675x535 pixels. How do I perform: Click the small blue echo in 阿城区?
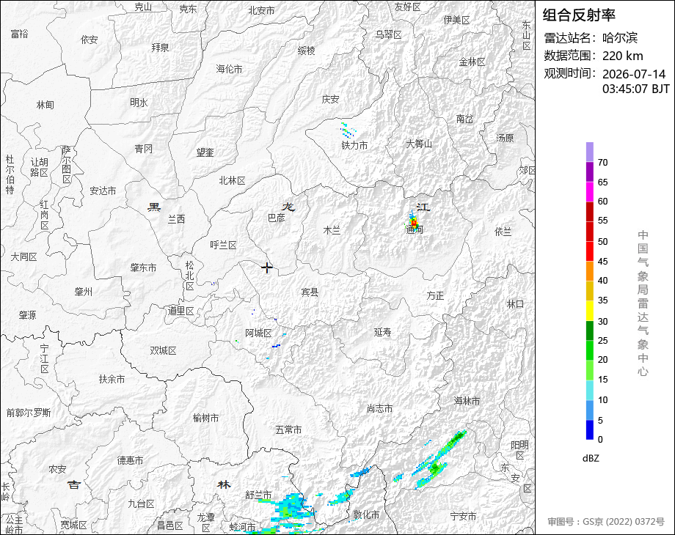pos(276,346)
